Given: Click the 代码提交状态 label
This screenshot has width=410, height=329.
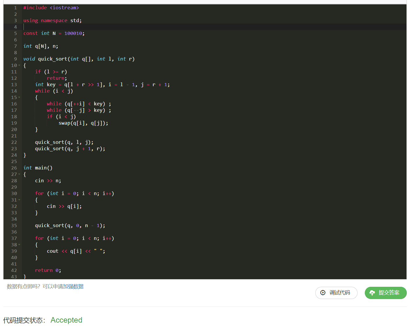Looking at the screenshot, I should [x=24, y=320].
